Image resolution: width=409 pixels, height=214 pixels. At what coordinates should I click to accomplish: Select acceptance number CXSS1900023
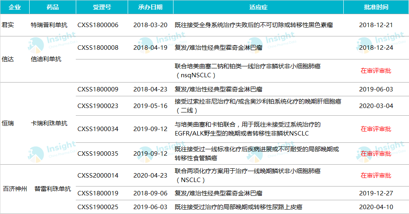point(98,106)
